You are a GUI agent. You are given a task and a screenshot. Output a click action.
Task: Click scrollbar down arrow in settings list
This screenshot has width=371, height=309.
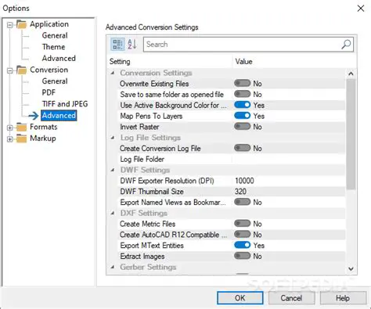pyautogui.click(x=351, y=268)
